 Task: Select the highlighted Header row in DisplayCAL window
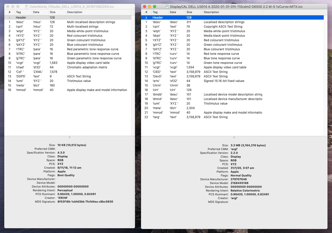pos(232,18)
